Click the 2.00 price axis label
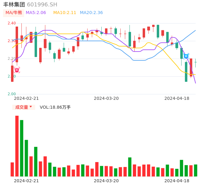Screen dimensions: 210x185 point(12,94)
